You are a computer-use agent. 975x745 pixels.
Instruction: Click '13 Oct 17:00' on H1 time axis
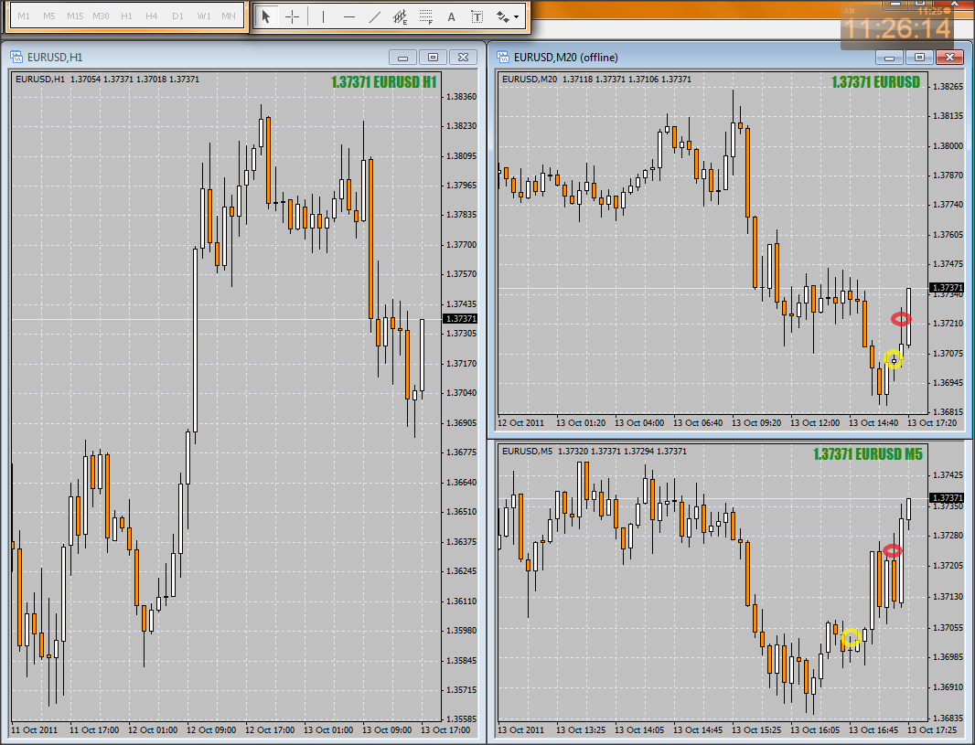tap(445, 730)
